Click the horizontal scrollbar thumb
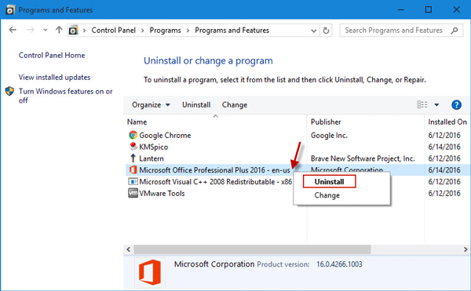The width and height of the screenshot is (471, 291). click(252, 249)
